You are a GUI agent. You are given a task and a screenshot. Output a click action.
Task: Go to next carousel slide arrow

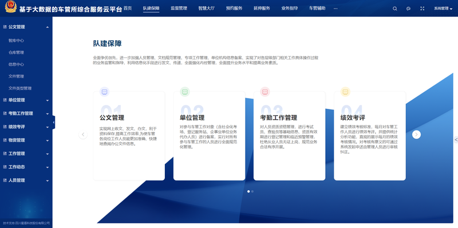click(417, 135)
